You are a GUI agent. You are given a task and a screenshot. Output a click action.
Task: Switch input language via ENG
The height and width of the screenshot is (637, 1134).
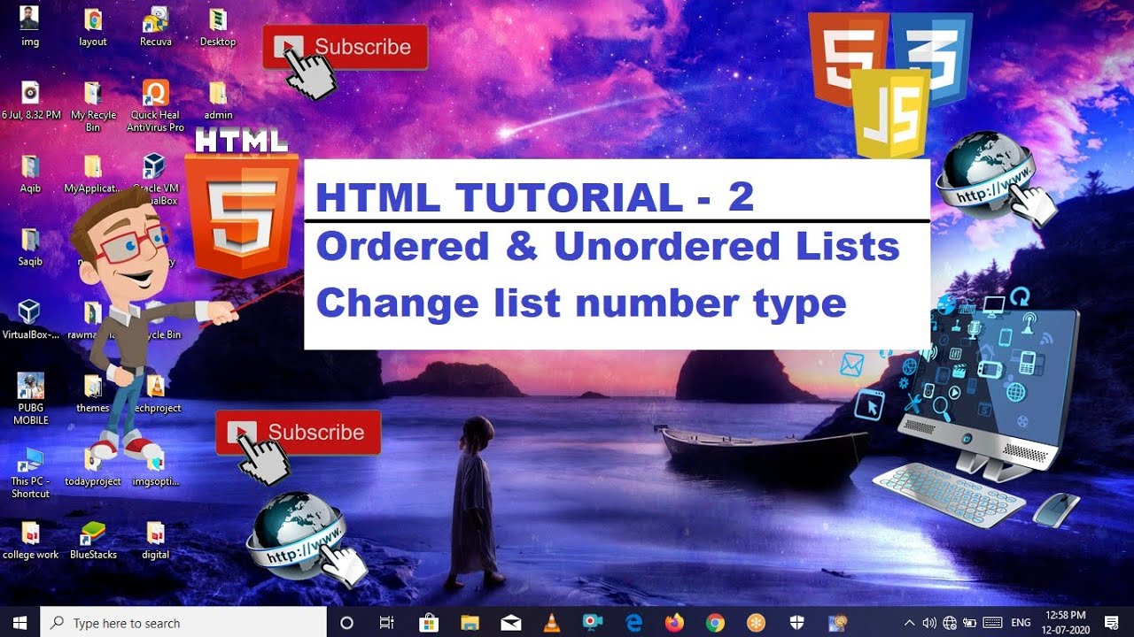(x=1021, y=623)
